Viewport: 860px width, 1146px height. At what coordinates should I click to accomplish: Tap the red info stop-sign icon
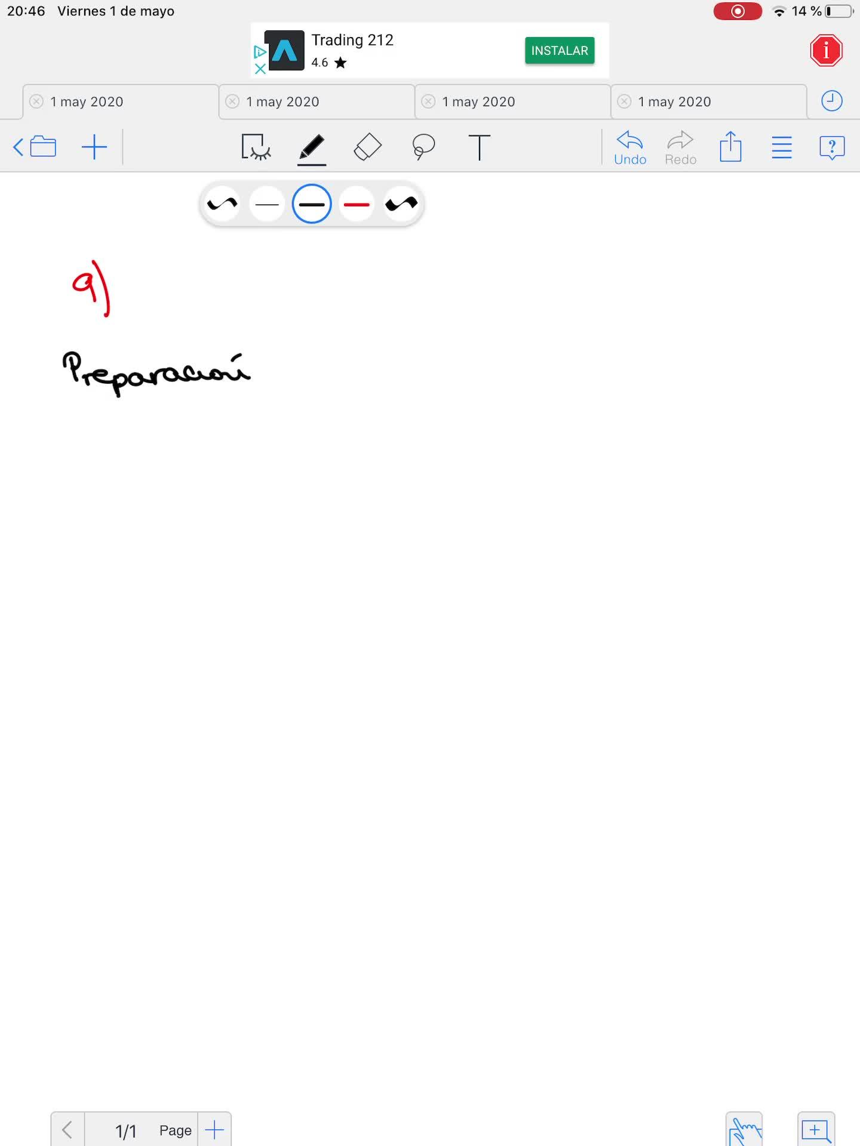pyautogui.click(x=827, y=51)
